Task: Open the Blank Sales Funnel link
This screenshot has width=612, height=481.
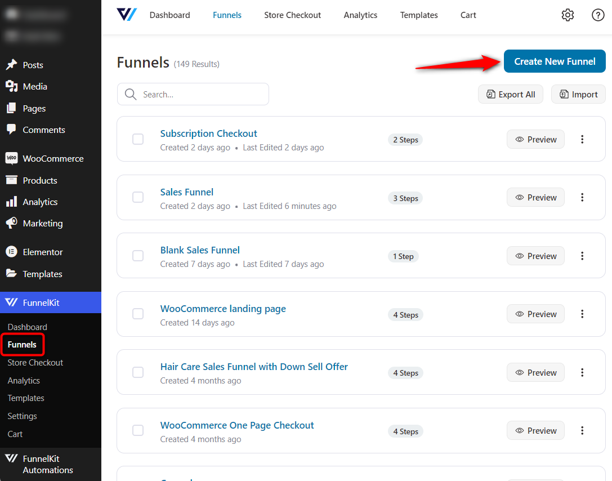Action: (200, 250)
